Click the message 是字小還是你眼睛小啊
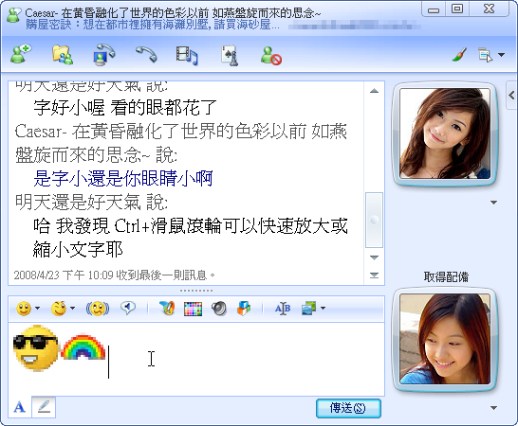The height and width of the screenshot is (426, 518). pyautogui.click(x=123, y=178)
